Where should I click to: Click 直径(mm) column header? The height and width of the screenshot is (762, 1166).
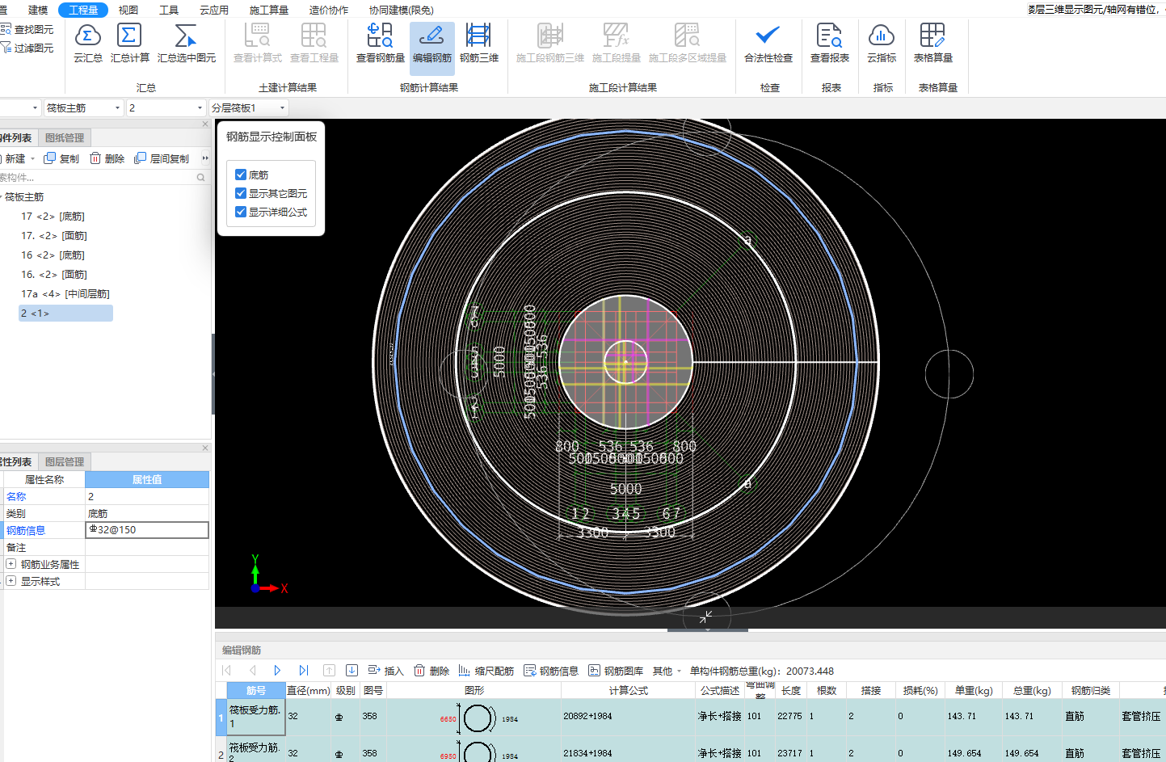[x=309, y=691]
